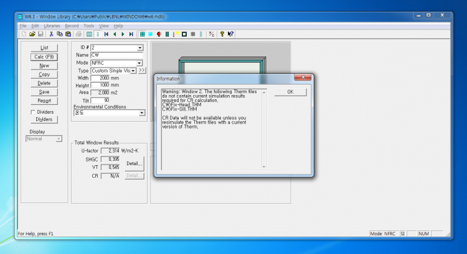The height and width of the screenshot is (254, 467).
Task: Open the Libraries menu
Action: [52, 26]
